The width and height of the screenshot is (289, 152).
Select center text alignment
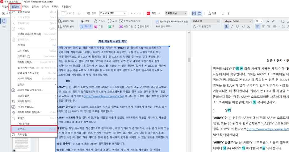click(x=263, y=27)
